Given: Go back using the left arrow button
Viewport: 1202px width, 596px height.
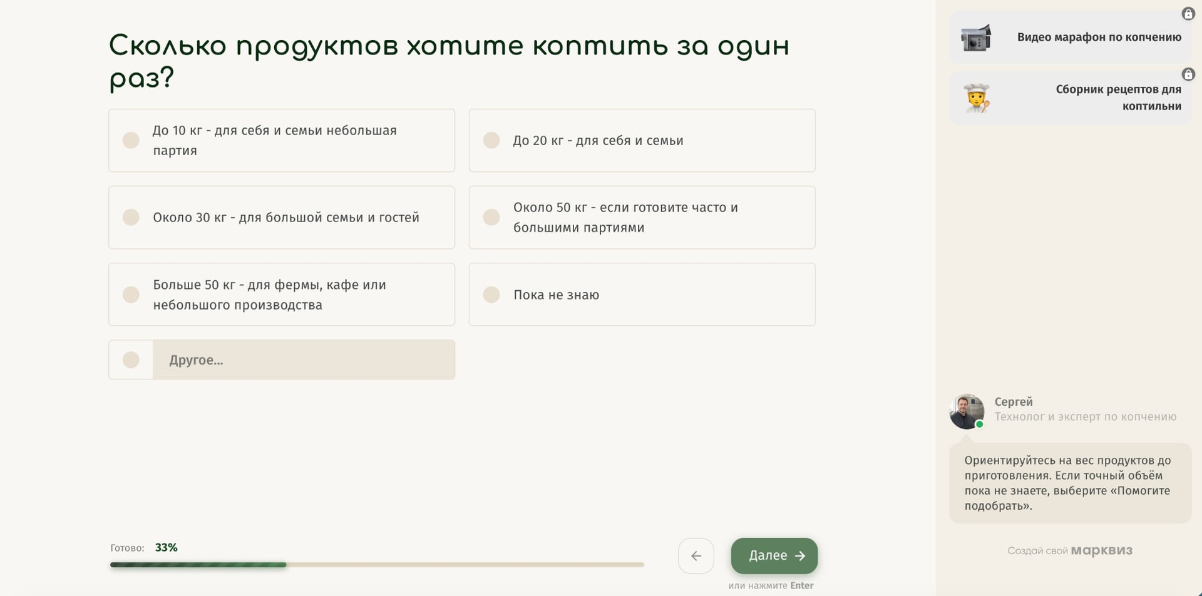Looking at the screenshot, I should pos(696,556).
